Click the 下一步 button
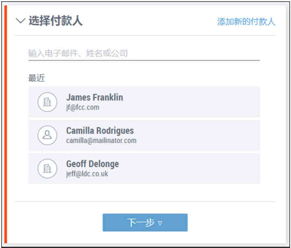This screenshot has height=248, width=291. pyautogui.click(x=145, y=222)
